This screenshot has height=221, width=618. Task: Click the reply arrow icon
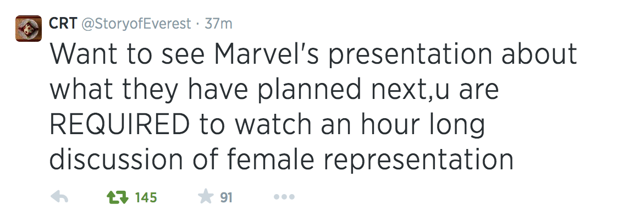click(58, 197)
